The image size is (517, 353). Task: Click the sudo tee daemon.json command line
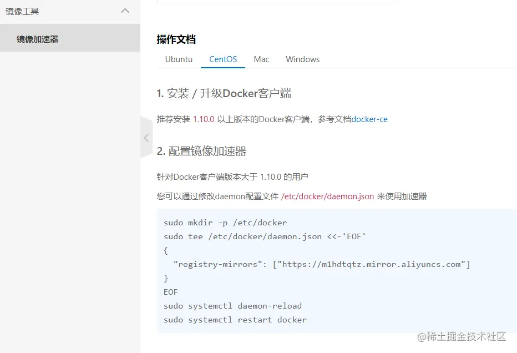pyautogui.click(x=265, y=236)
